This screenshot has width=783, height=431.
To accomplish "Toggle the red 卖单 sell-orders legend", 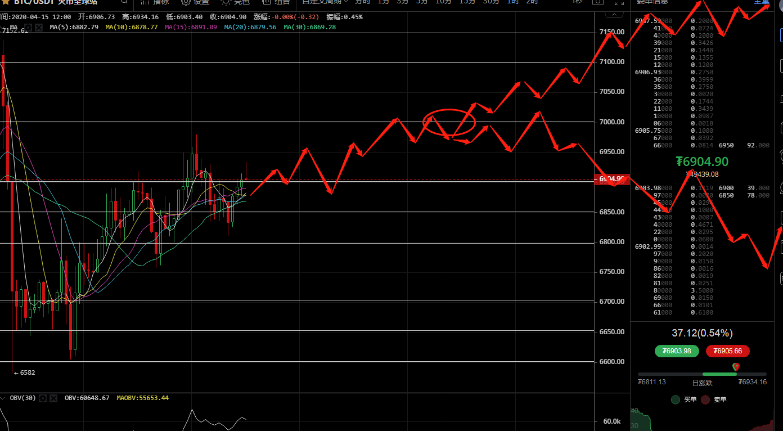I will (x=714, y=399).
